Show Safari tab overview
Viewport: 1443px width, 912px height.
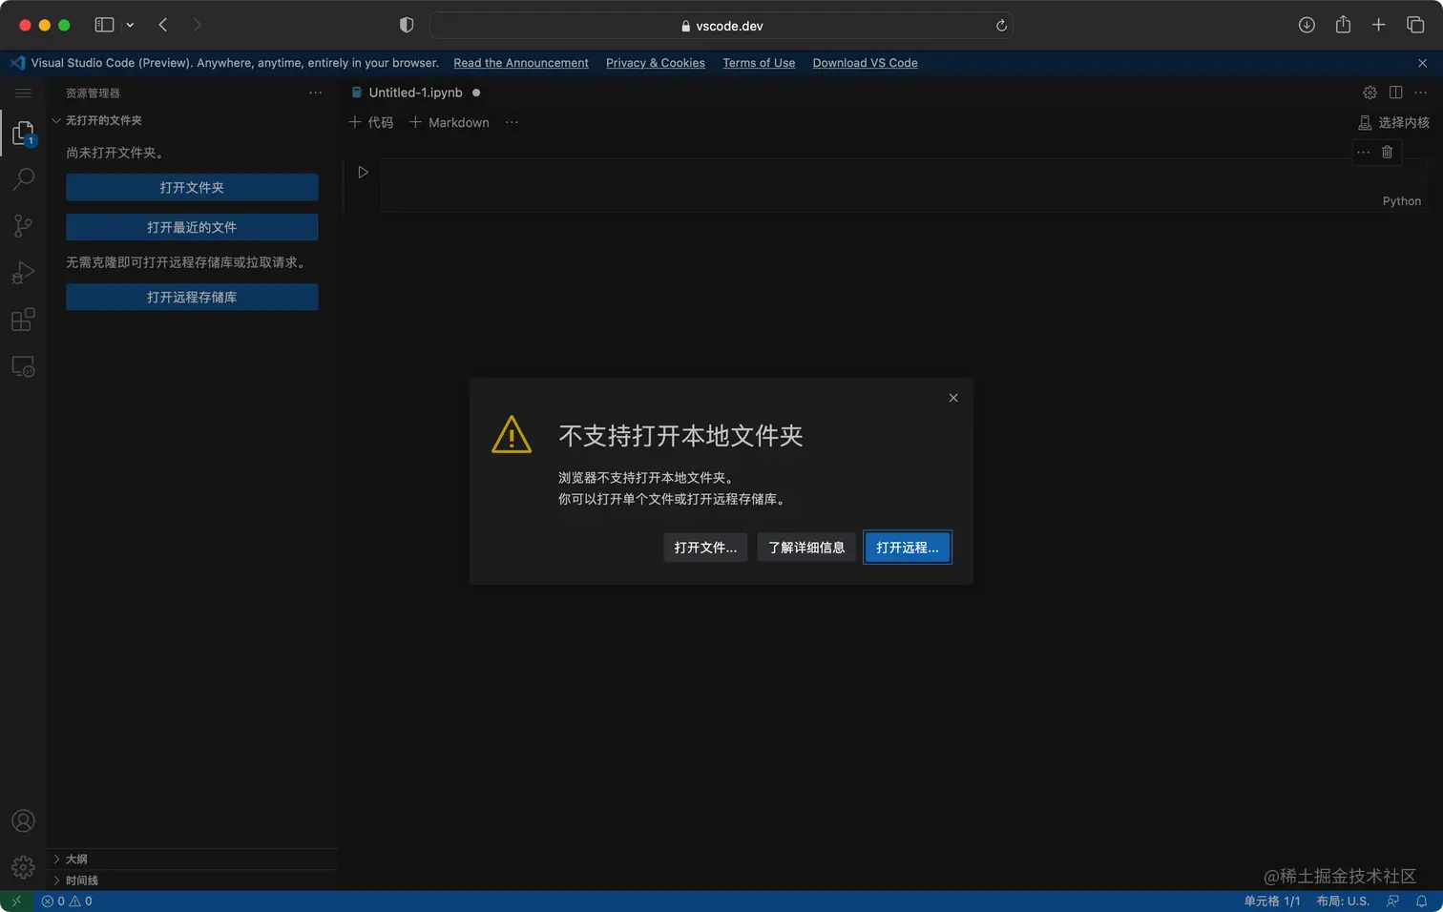click(1415, 25)
